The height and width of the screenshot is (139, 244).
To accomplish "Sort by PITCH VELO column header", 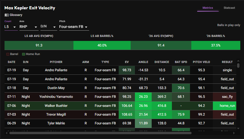I will [201, 62].
